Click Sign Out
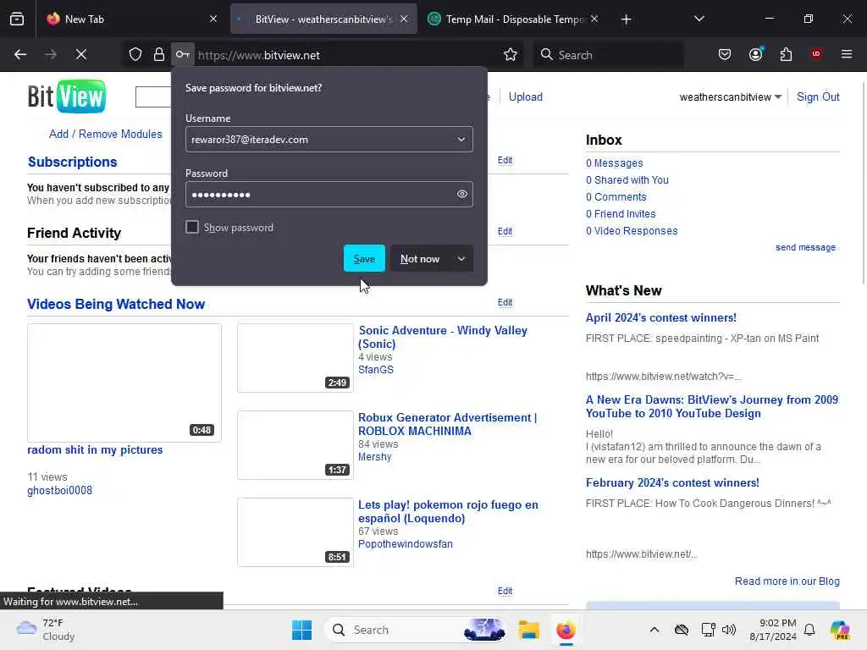The height and width of the screenshot is (650, 867). click(818, 96)
